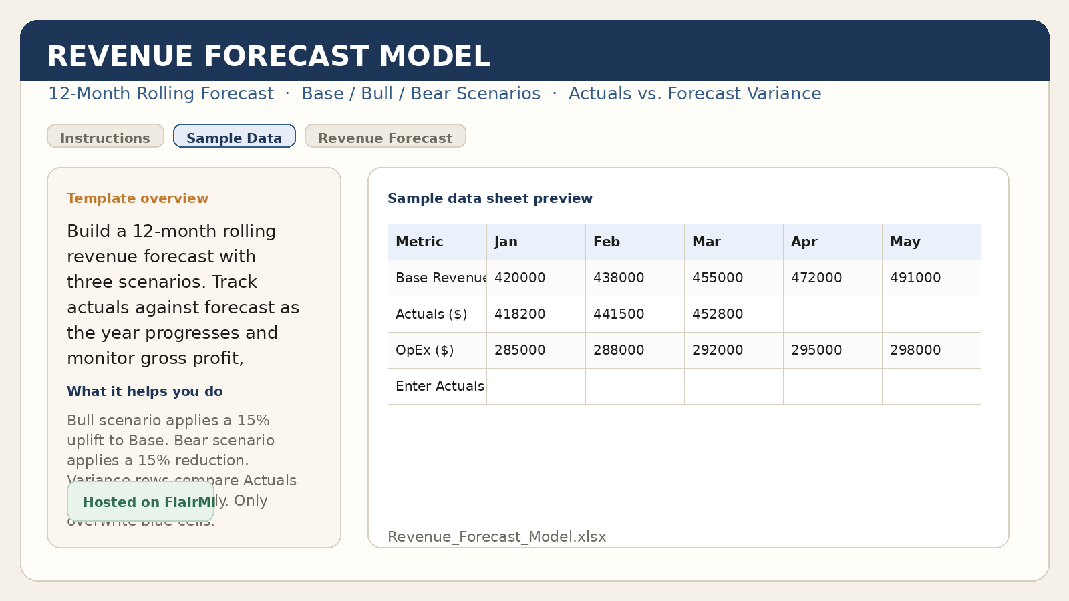
Task: Click the Enter Actuals Jan input cell
Action: point(535,386)
